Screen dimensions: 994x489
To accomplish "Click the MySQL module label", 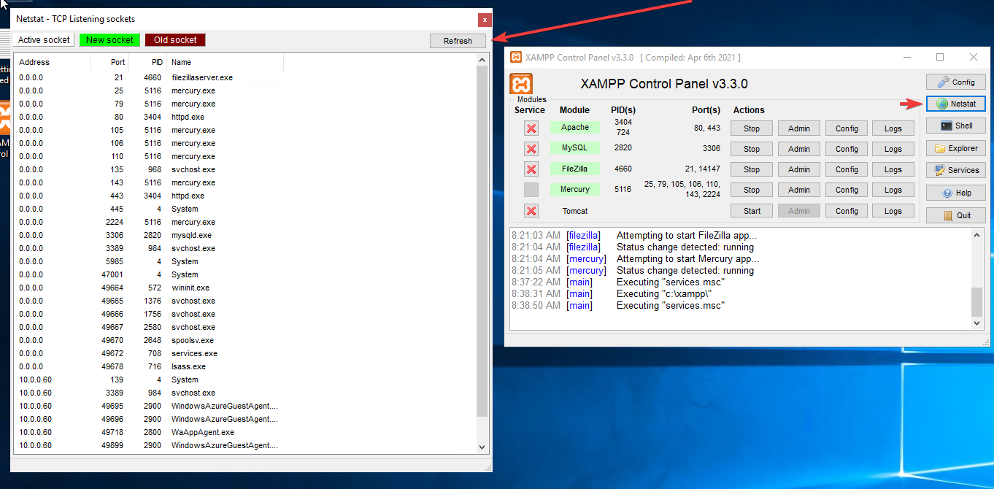I will click(574, 147).
